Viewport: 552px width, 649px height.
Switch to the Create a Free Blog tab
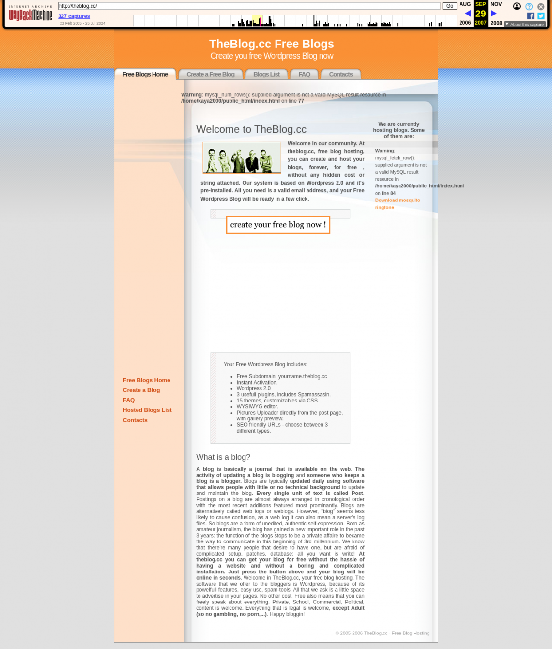pos(211,74)
